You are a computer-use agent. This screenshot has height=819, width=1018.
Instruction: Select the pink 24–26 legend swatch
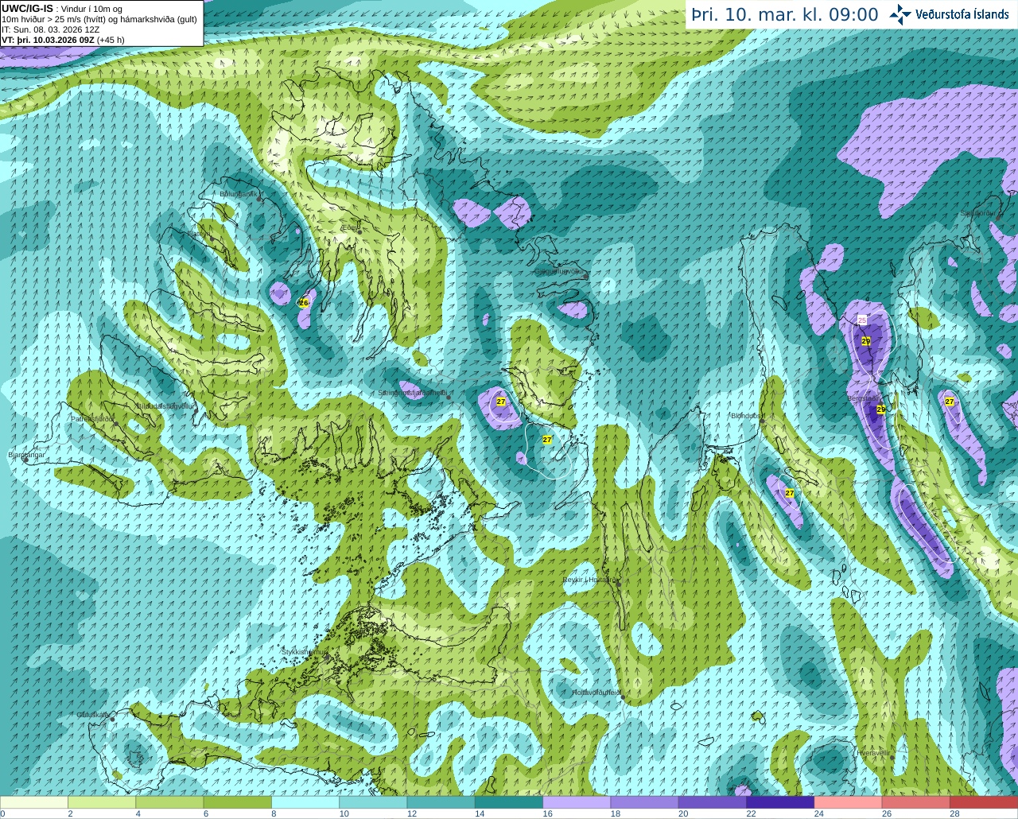(849, 802)
